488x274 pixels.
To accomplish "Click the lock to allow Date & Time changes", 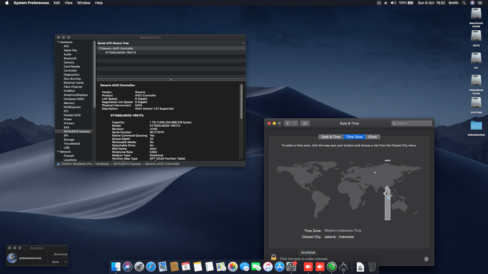I will tap(273, 257).
